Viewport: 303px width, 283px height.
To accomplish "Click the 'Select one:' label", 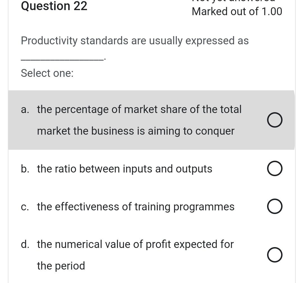I will coord(47,73).
